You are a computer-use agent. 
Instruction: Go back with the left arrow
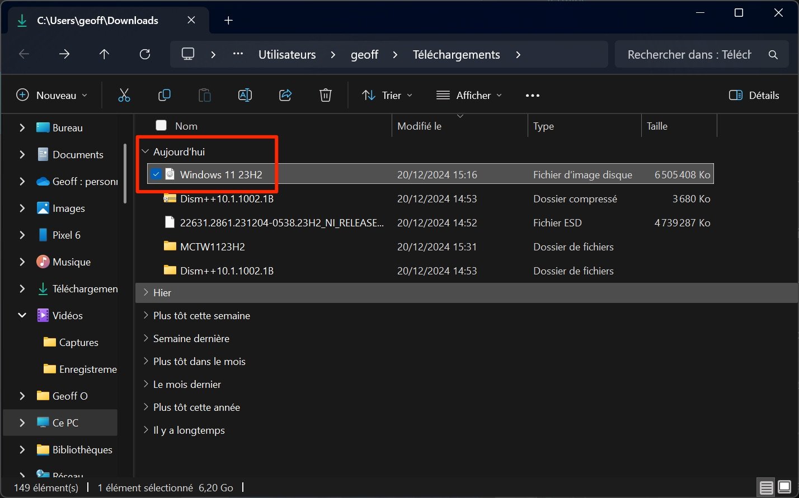coord(24,54)
